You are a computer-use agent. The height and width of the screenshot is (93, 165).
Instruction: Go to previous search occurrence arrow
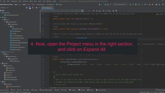point(94,11)
